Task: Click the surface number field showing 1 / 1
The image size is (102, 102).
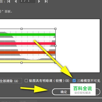Action: click(x=27, y=1)
